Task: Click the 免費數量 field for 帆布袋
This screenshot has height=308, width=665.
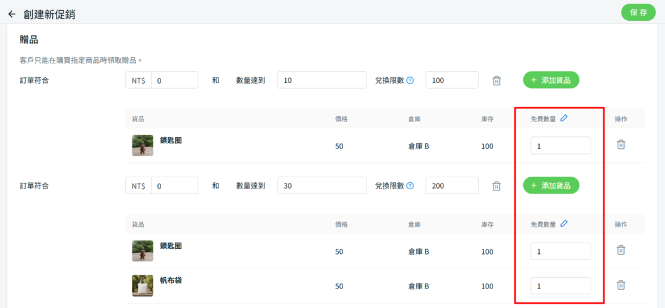Action: 560,285
